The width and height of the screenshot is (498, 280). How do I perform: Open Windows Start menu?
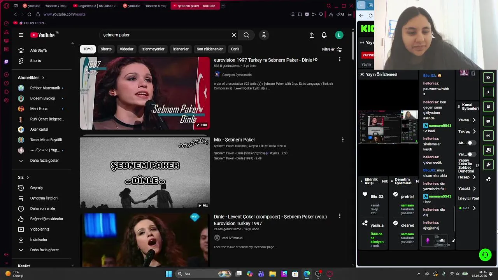pyautogui.click(x=168, y=274)
